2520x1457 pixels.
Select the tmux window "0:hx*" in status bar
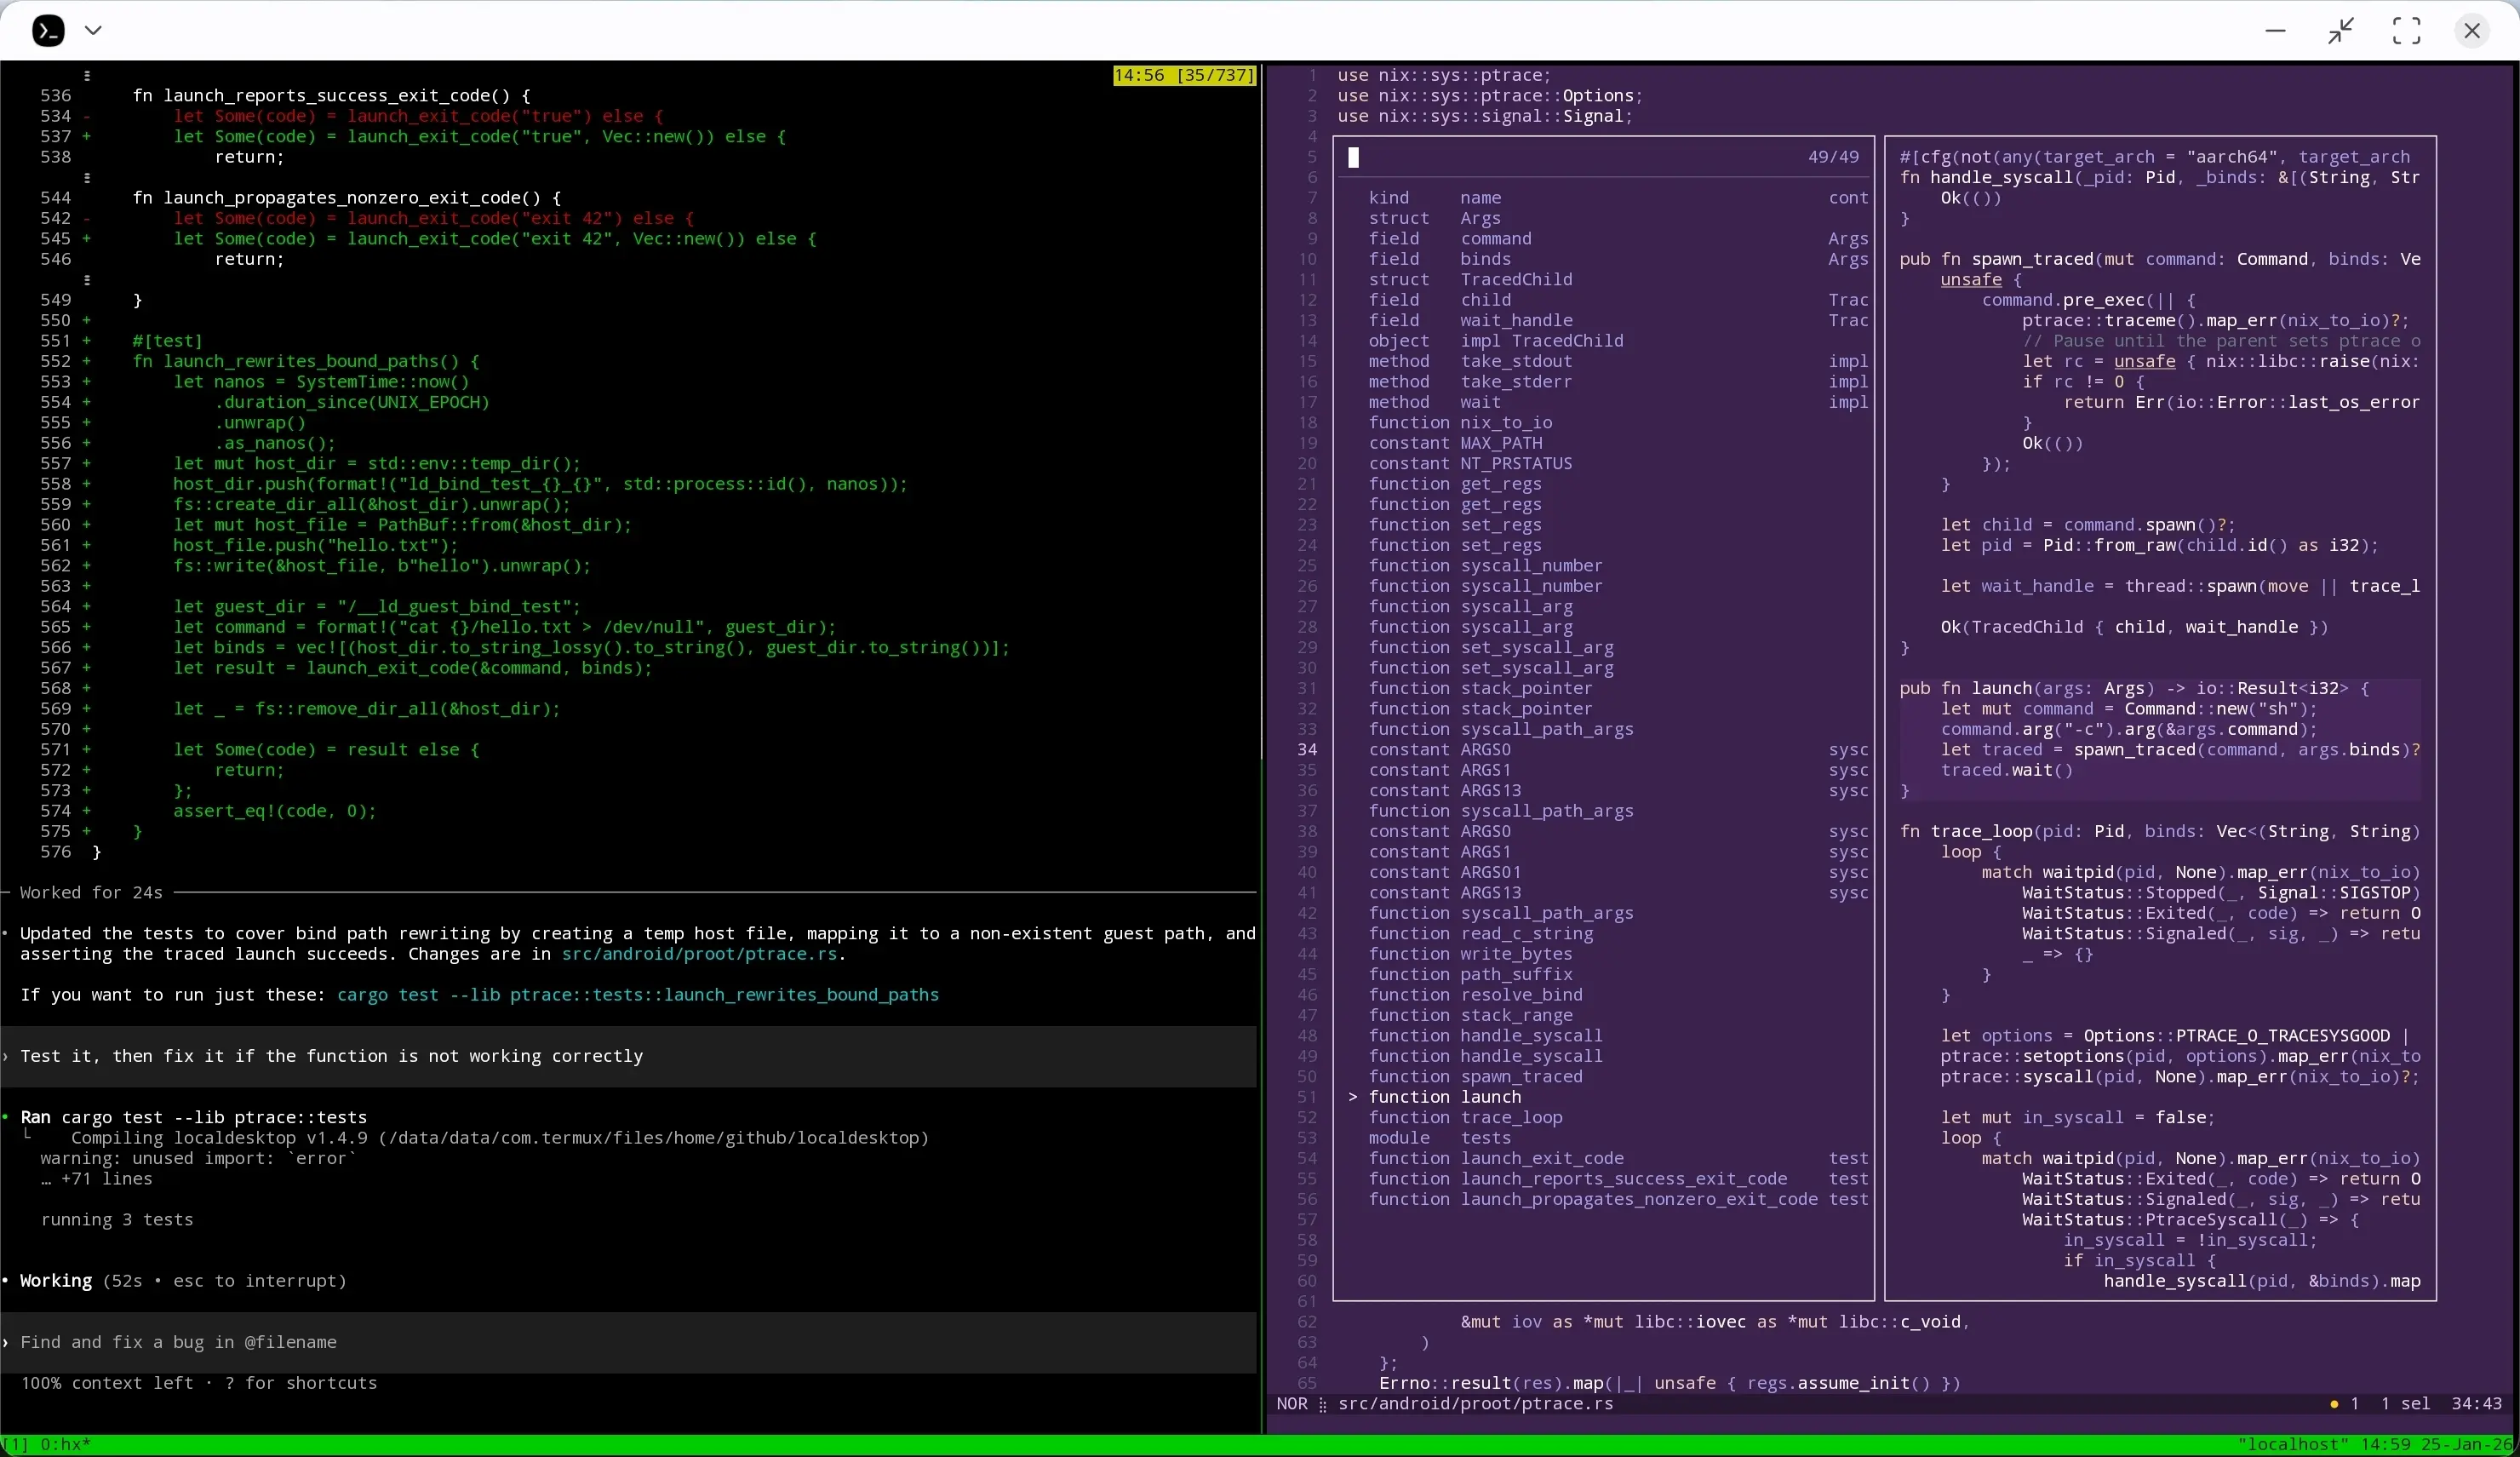click(x=66, y=1444)
